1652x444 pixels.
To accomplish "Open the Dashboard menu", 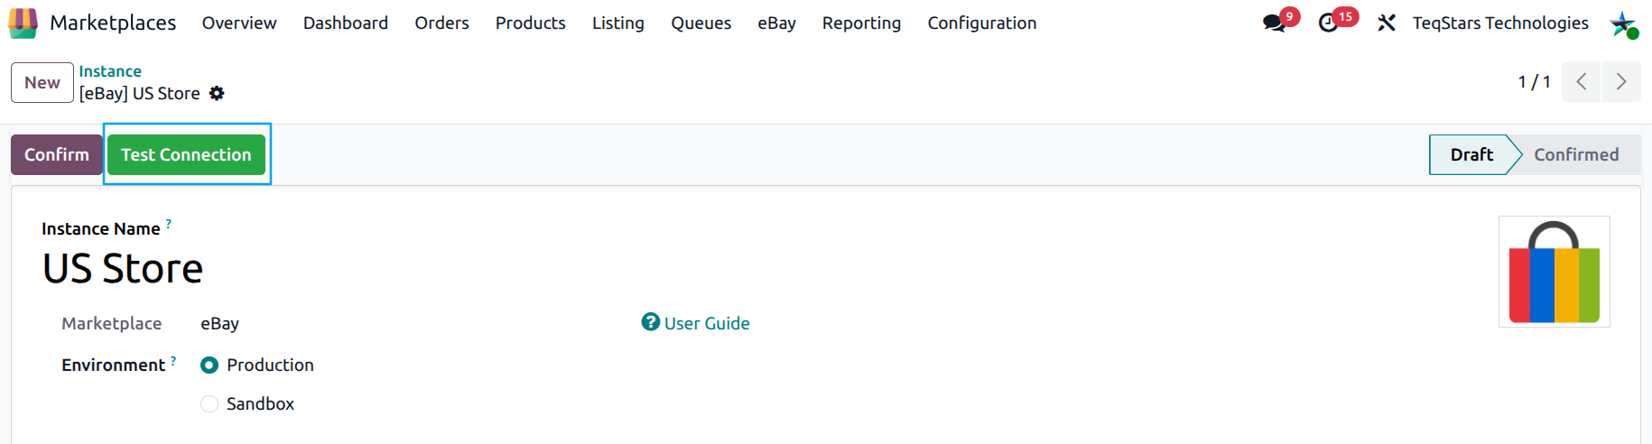I will coord(346,23).
